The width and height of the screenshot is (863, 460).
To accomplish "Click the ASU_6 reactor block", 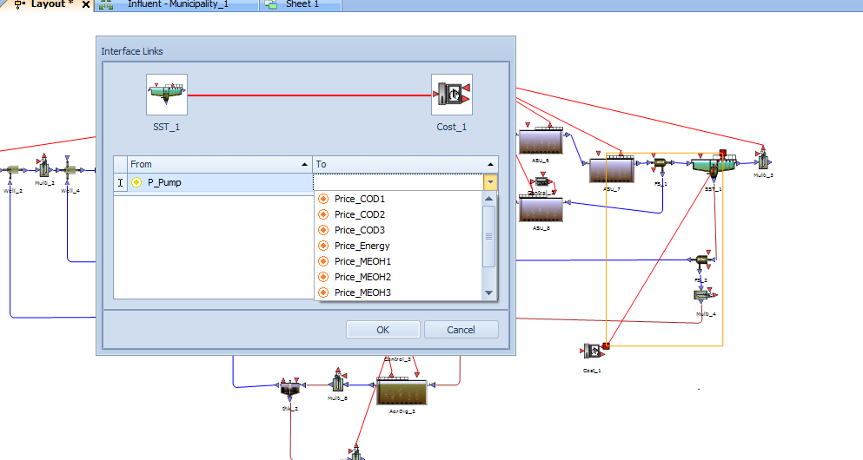I will click(x=540, y=142).
